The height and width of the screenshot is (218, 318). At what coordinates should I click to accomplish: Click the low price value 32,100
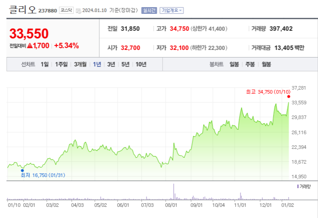(179, 48)
